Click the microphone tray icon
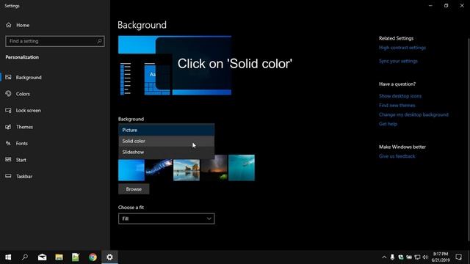The image size is (470, 264). pos(392,257)
